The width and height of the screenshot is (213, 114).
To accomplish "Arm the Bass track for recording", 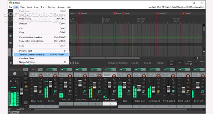I will click(129, 76).
